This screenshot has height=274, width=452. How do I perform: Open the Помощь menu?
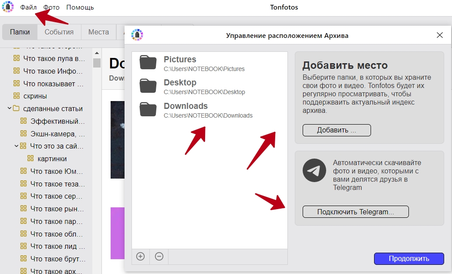[x=80, y=7]
